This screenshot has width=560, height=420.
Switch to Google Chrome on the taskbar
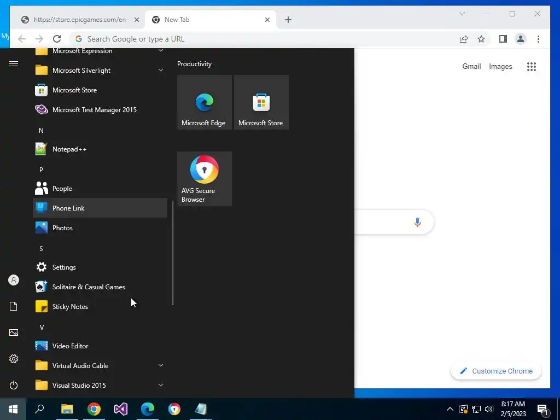point(94,409)
